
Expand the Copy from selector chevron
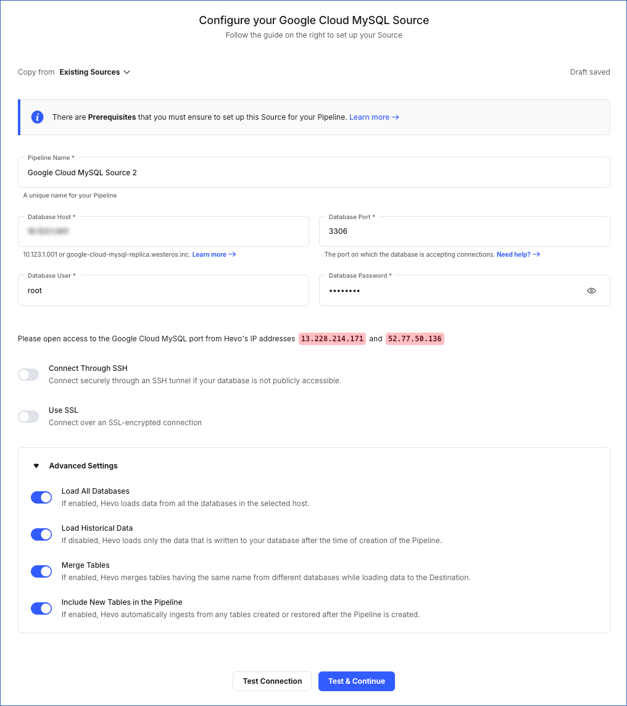point(127,72)
